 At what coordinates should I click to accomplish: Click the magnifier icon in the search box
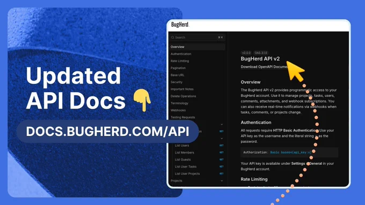172,37
